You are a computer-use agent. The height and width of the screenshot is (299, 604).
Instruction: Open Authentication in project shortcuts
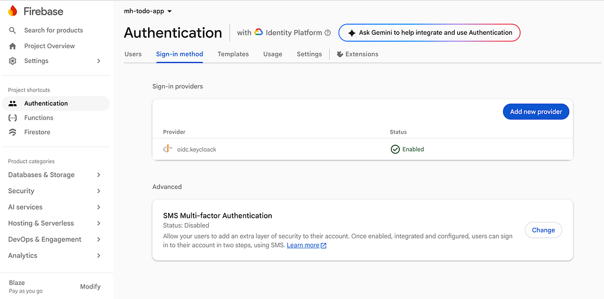56,104
